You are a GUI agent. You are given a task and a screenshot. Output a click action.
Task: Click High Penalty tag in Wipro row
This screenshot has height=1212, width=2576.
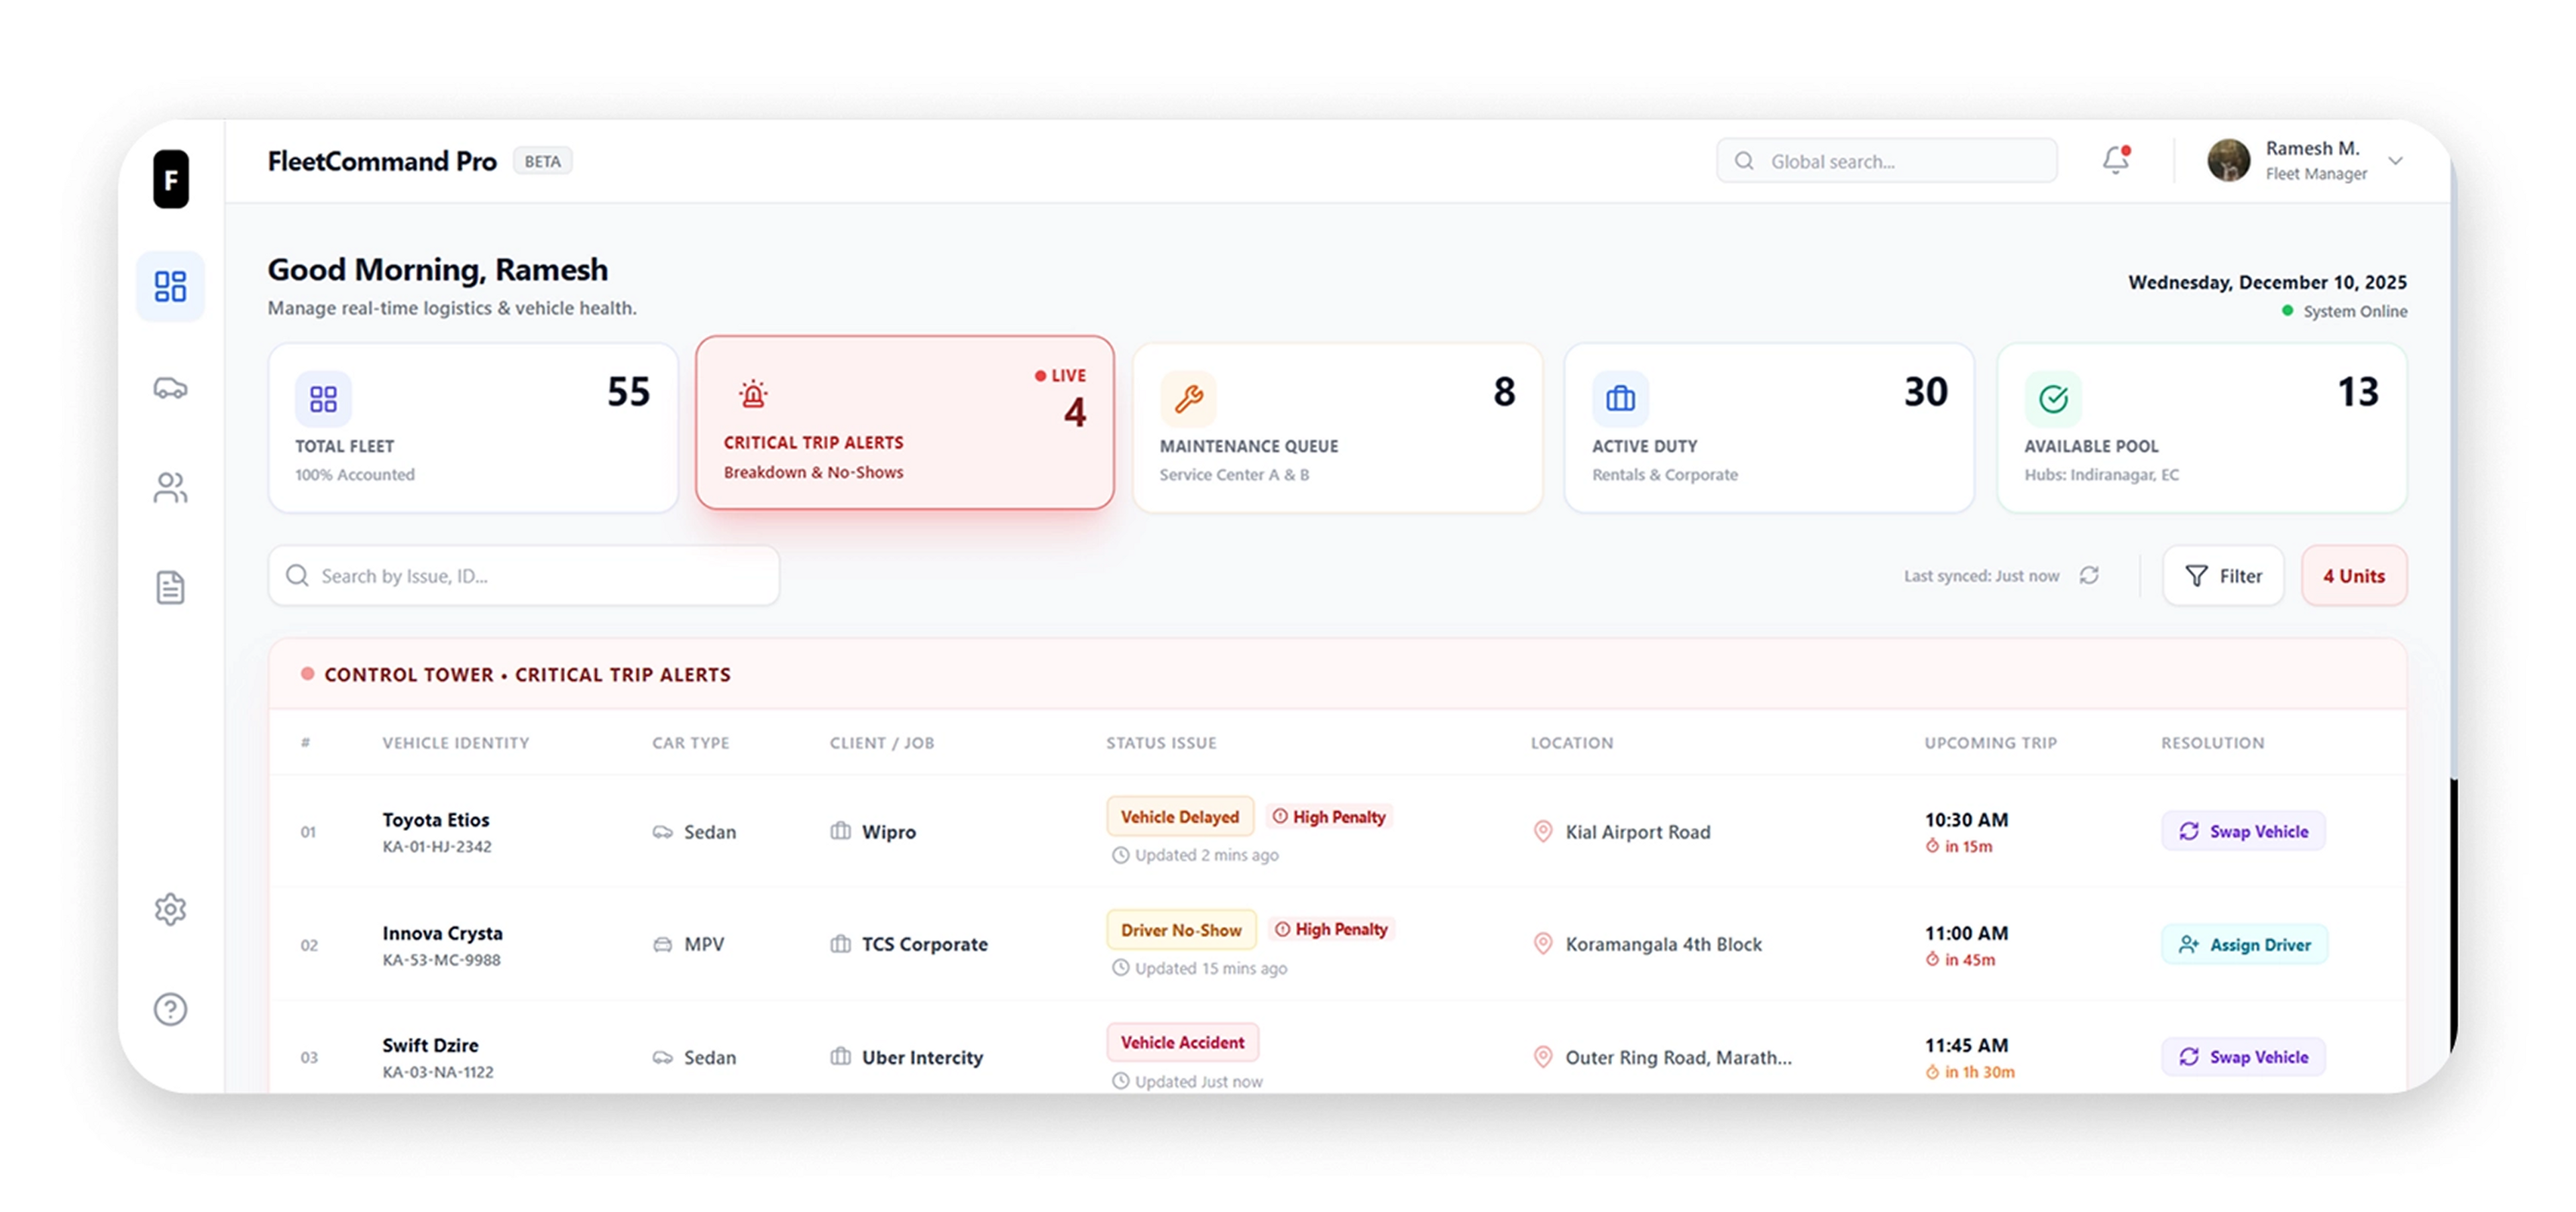1329,817
